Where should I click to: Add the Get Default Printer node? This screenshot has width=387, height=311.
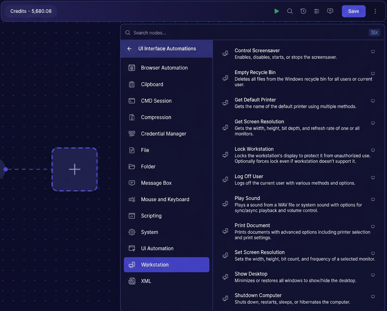click(x=299, y=103)
